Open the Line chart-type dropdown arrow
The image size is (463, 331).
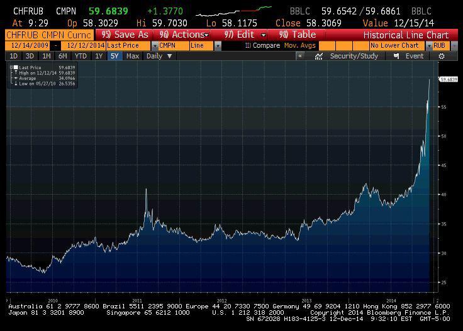(x=218, y=46)
